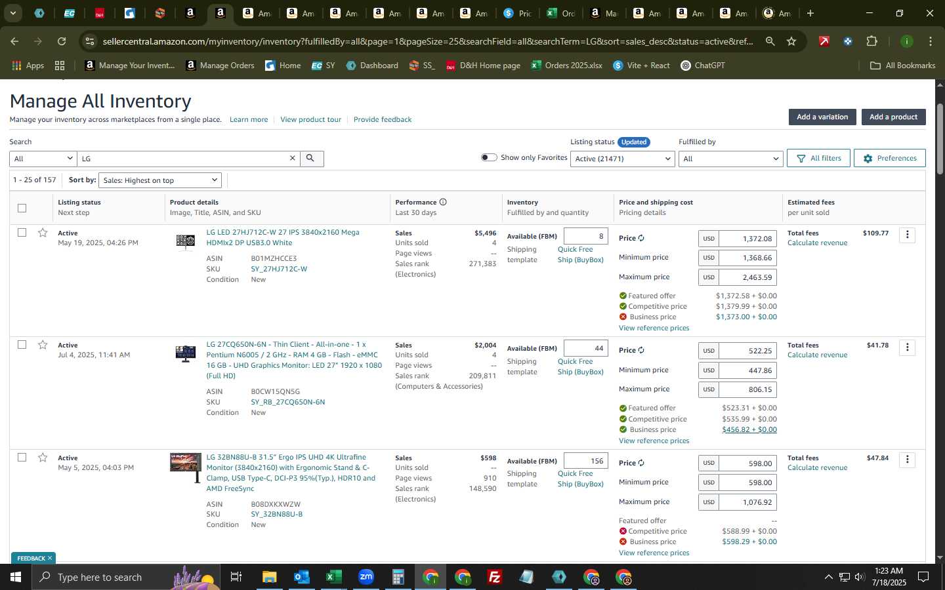
Task: Open D&H Home page bookmark
Action: [484, 66]
